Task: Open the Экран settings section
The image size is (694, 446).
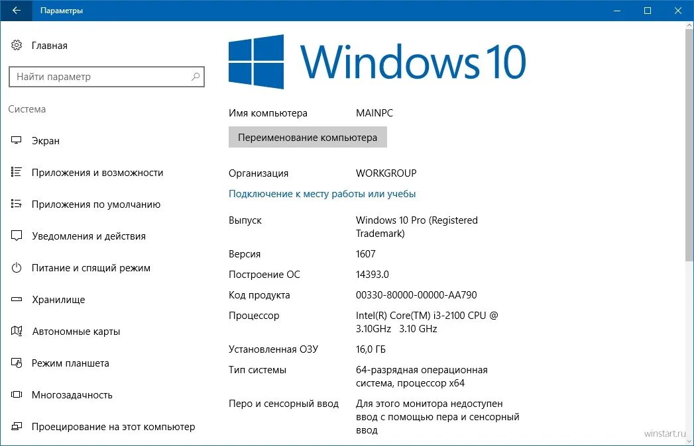Action: tap(46, 141)
